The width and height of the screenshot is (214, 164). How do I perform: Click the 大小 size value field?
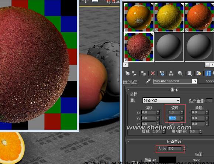(175, 148)
